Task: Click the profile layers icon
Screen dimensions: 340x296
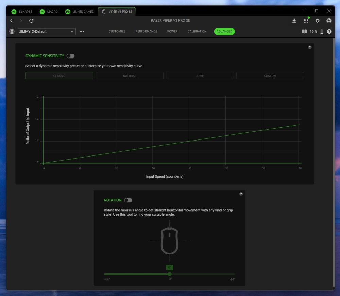Action: pos(12,31)
